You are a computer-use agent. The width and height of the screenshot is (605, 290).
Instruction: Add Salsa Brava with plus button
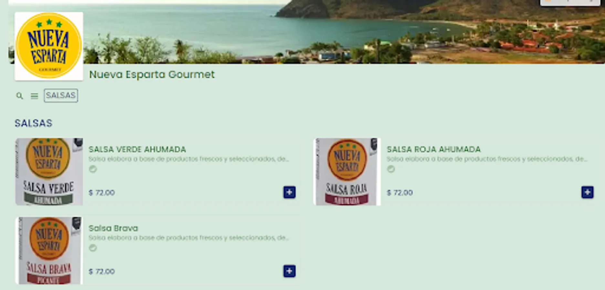point(289,271)
